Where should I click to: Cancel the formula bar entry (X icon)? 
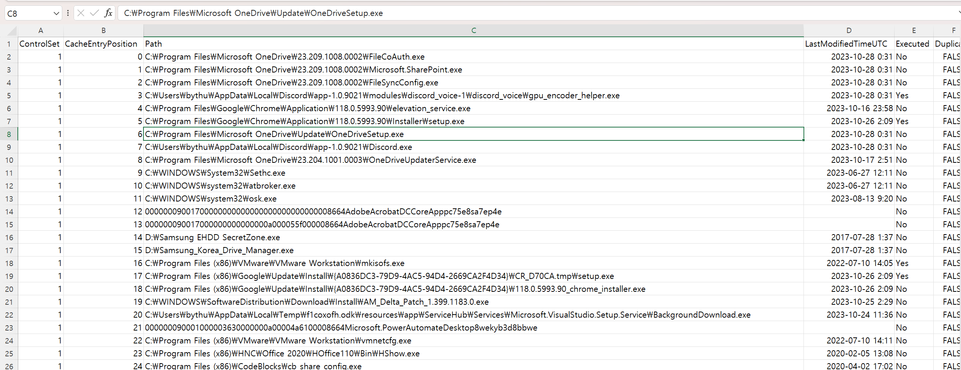[80, 13]
